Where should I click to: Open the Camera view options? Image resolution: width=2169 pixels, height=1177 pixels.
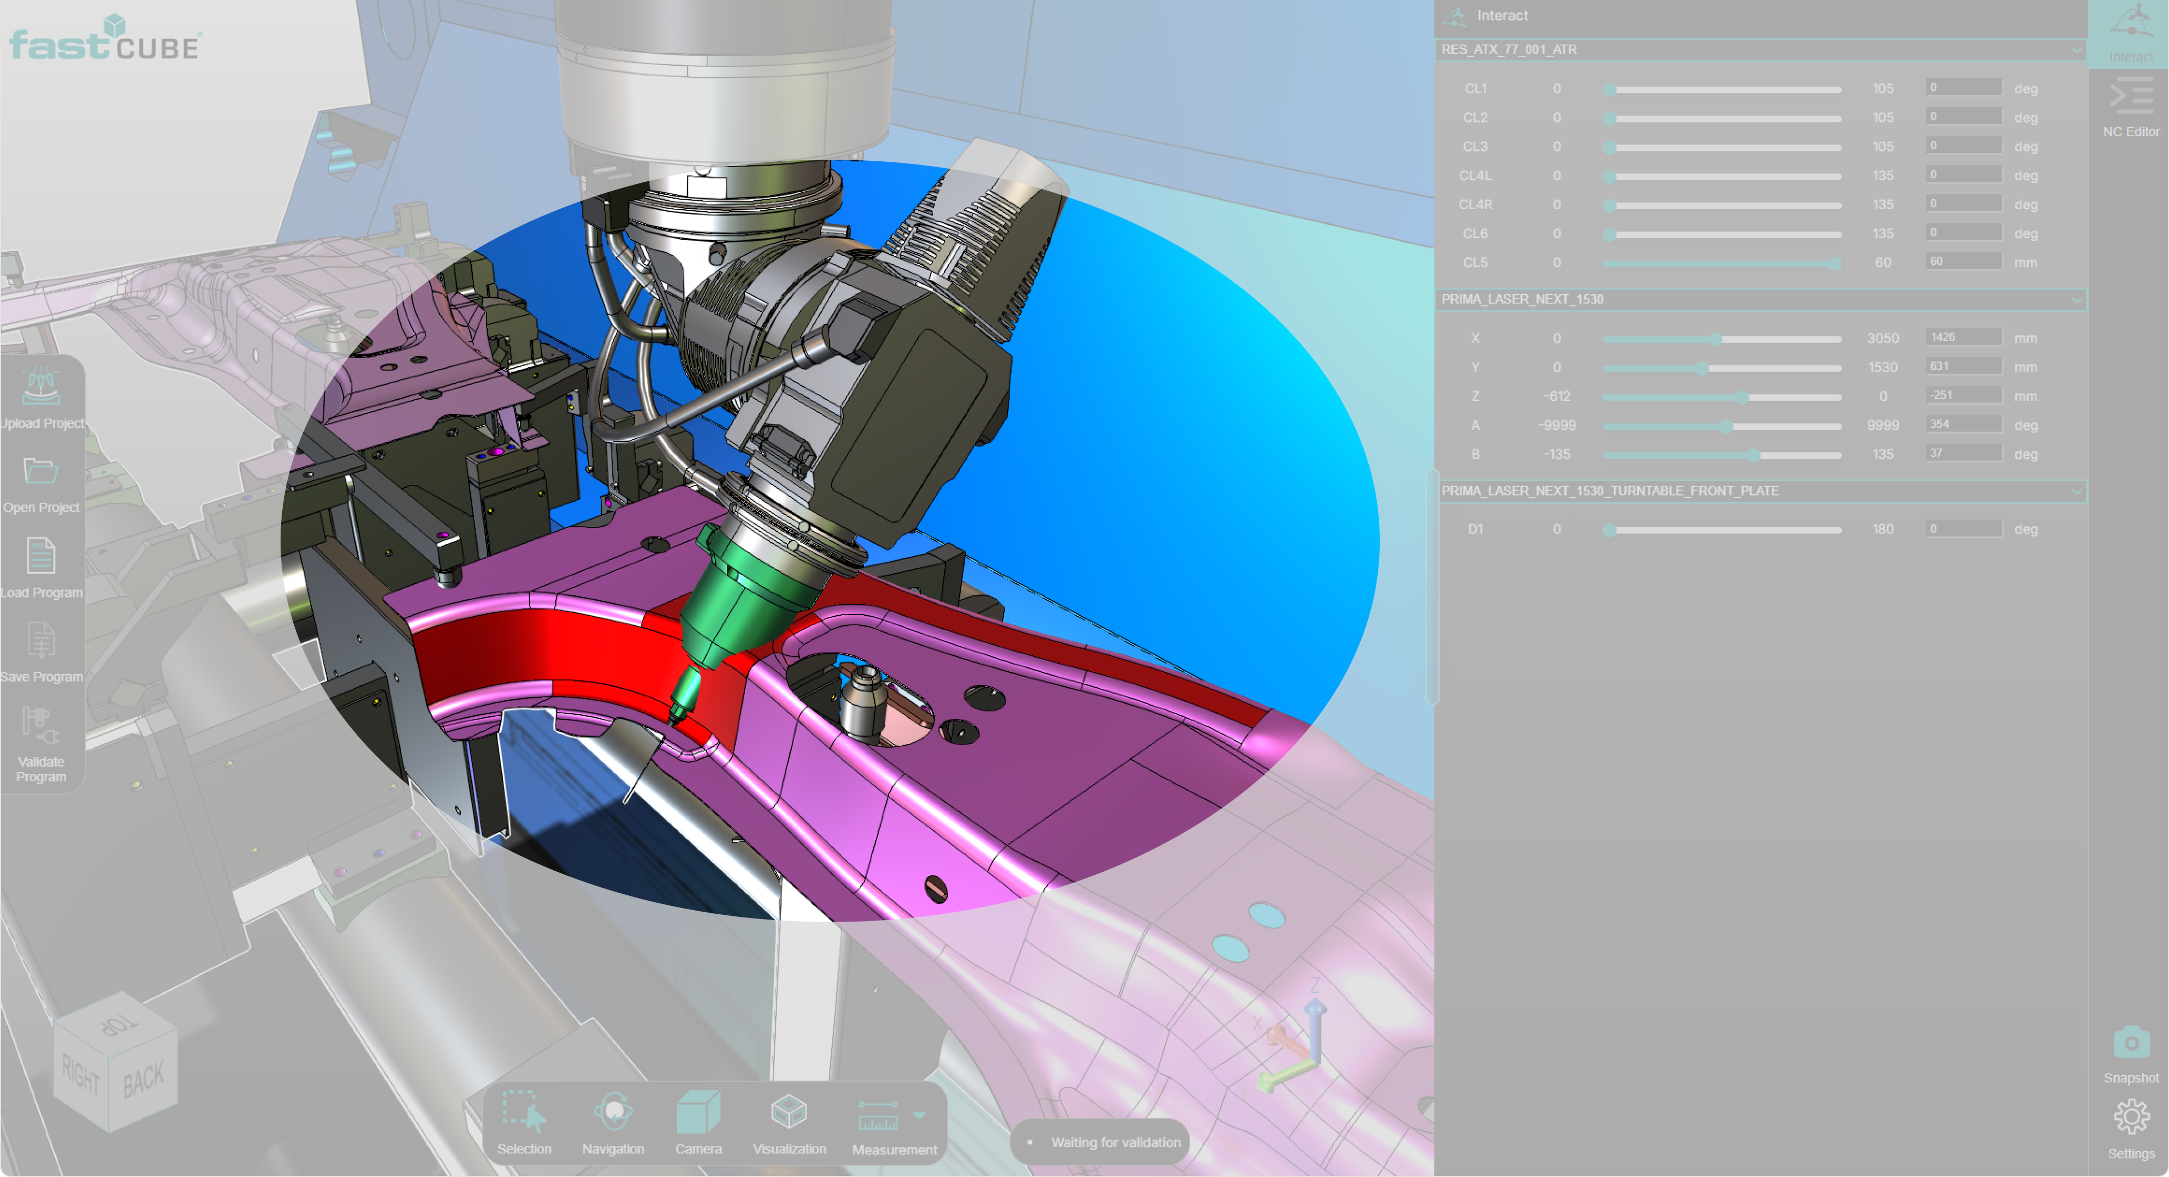(x=698, y=1112)
